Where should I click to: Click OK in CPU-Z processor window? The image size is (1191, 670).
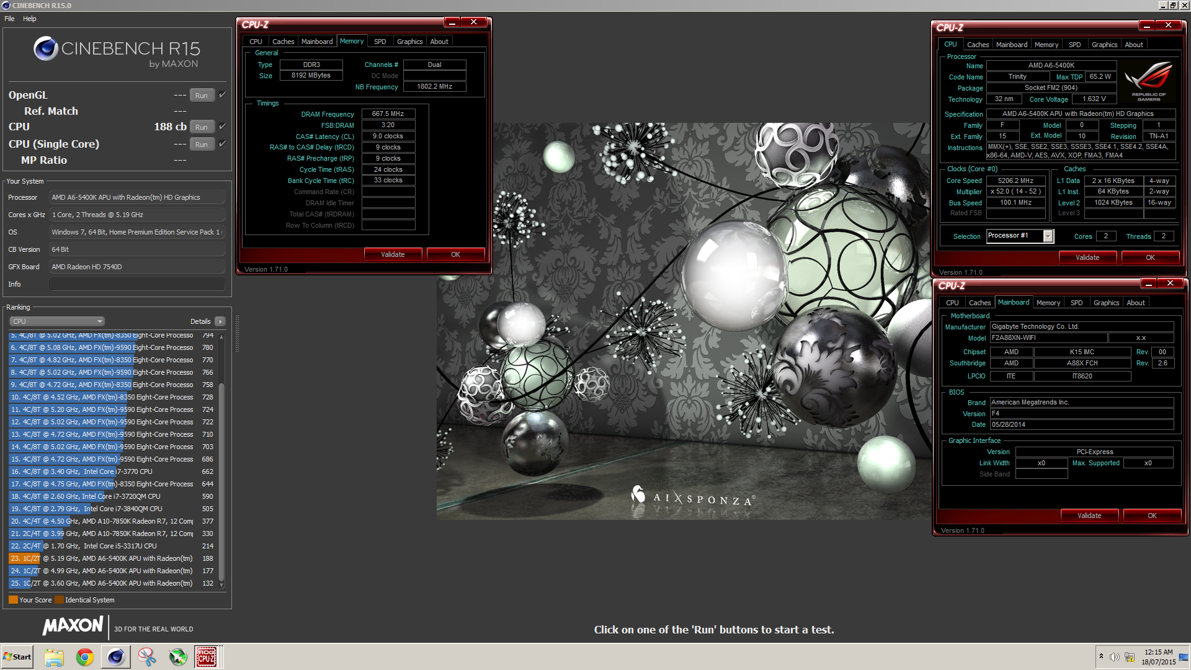1151,257
